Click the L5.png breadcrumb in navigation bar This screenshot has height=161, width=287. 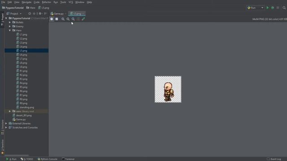coord(43,8)
